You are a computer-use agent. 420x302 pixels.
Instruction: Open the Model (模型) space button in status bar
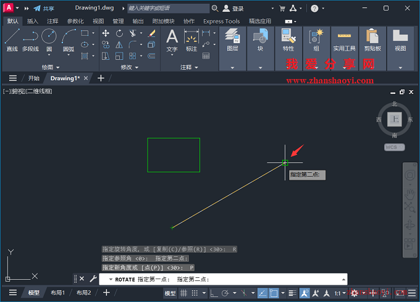(170, 293)
